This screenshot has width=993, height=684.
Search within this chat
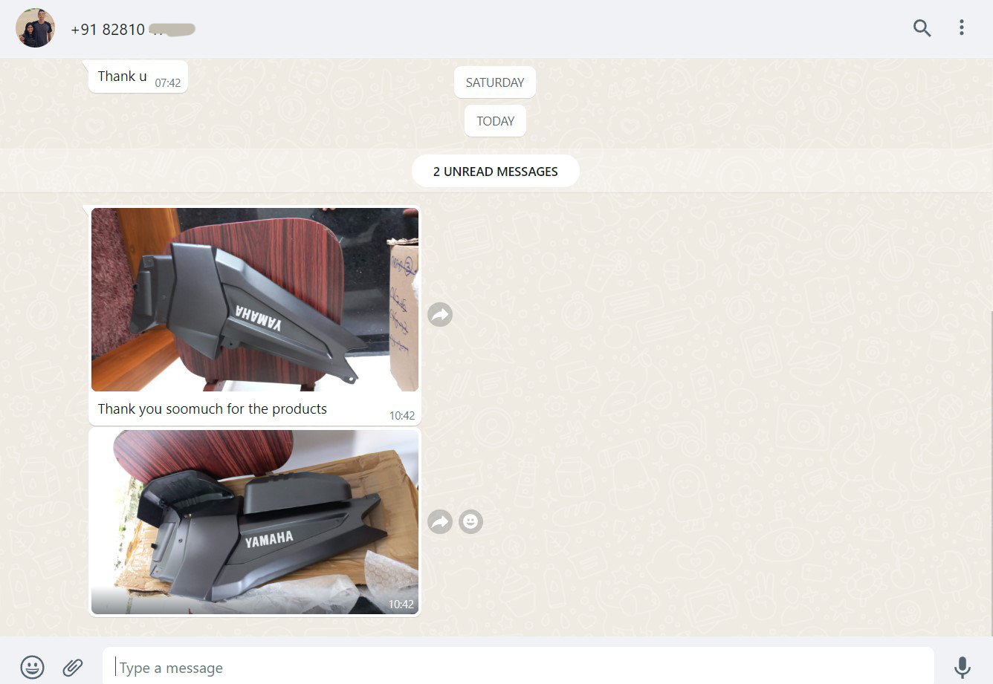(922, 28)
